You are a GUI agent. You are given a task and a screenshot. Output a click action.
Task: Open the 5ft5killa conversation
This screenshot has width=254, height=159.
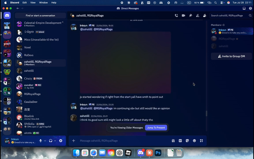(x=40, y=125)
